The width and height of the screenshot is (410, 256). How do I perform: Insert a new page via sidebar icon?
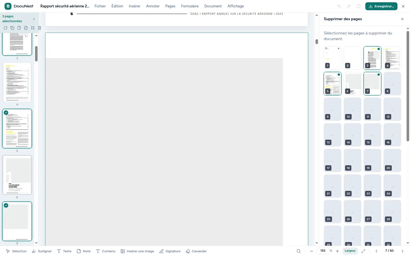point(19,28)
